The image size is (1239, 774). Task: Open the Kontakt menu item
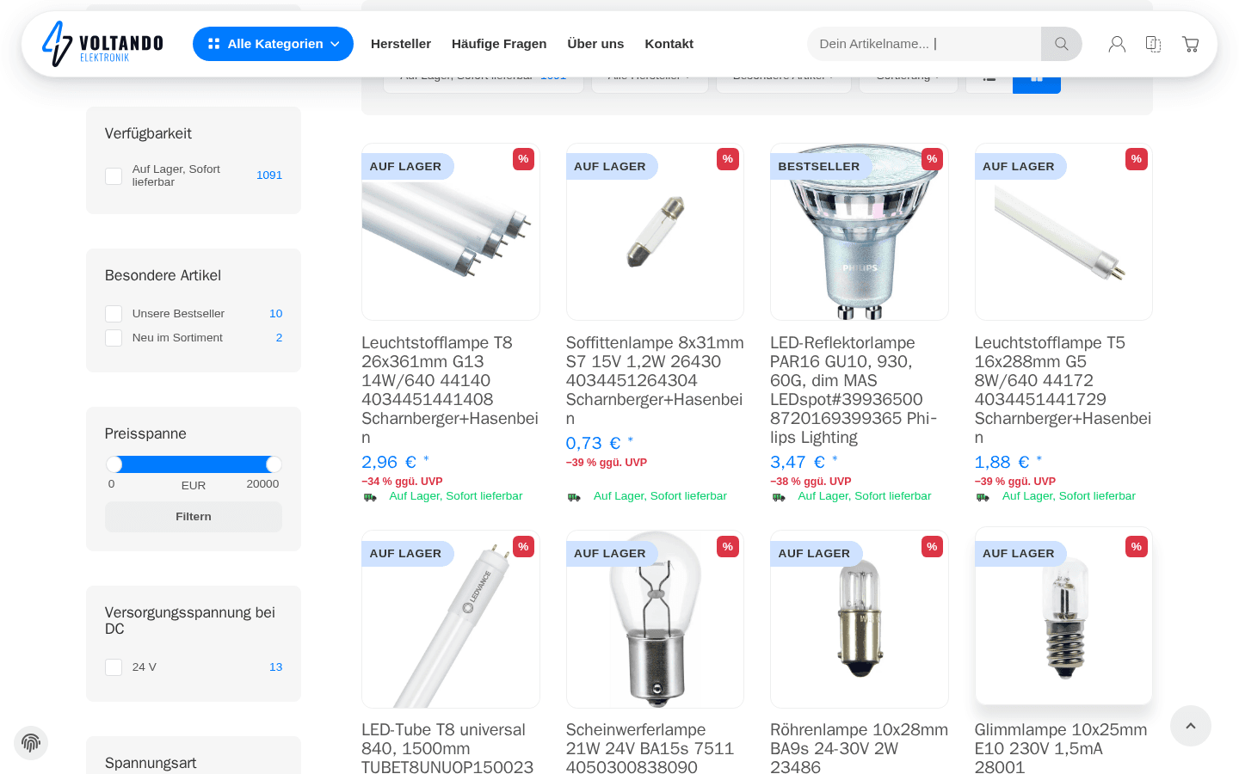(669, 44)
